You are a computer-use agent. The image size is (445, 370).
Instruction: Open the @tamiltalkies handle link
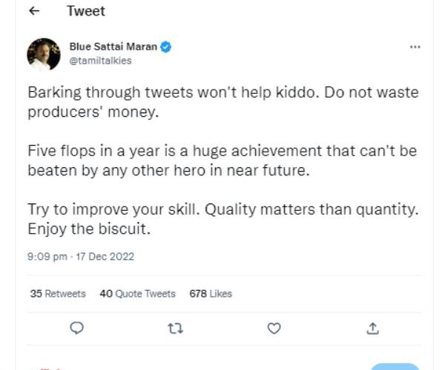(x=100, y=61)
